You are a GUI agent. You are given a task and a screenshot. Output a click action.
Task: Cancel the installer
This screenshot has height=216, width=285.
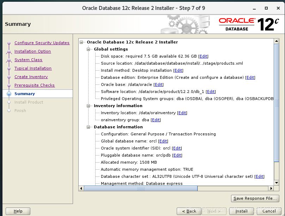point(269,211)
